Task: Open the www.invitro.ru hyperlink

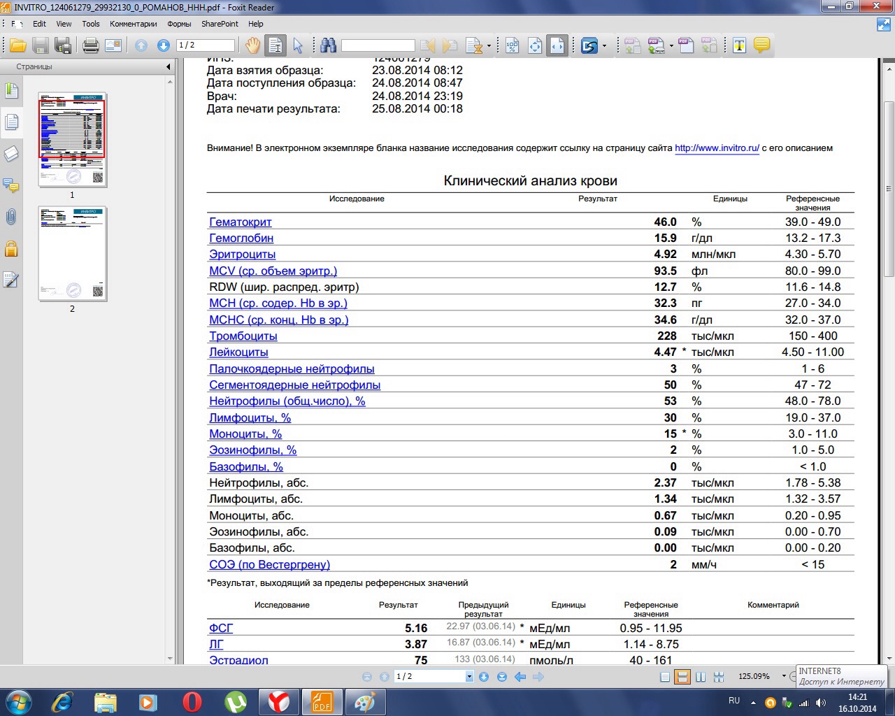Action: click(717, 148)
